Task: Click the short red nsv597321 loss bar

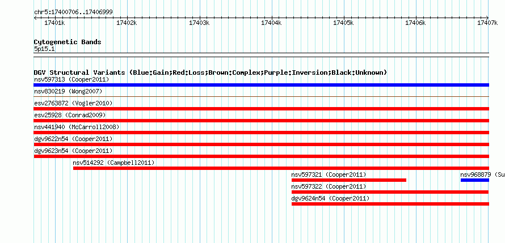Action: point(349,180)
